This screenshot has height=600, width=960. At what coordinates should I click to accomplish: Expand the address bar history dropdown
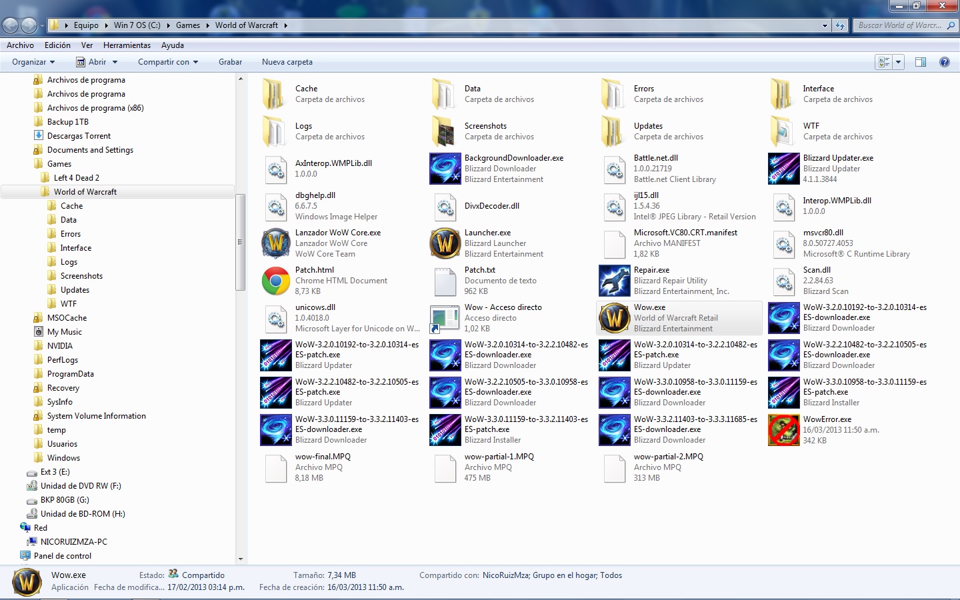[x=825, y=25]
